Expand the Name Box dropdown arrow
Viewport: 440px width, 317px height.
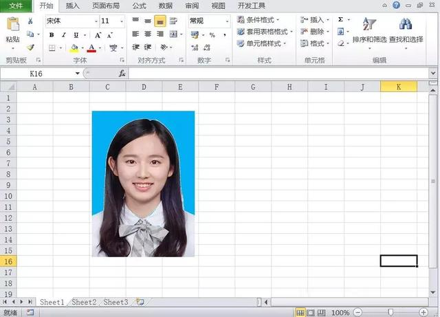[77, 74]
